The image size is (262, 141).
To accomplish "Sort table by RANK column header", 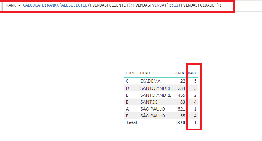I will tap(192, 73).
